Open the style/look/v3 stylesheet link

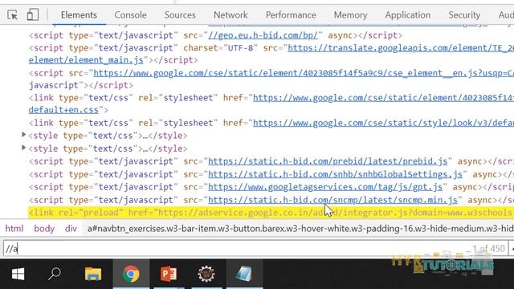[384, 123]
